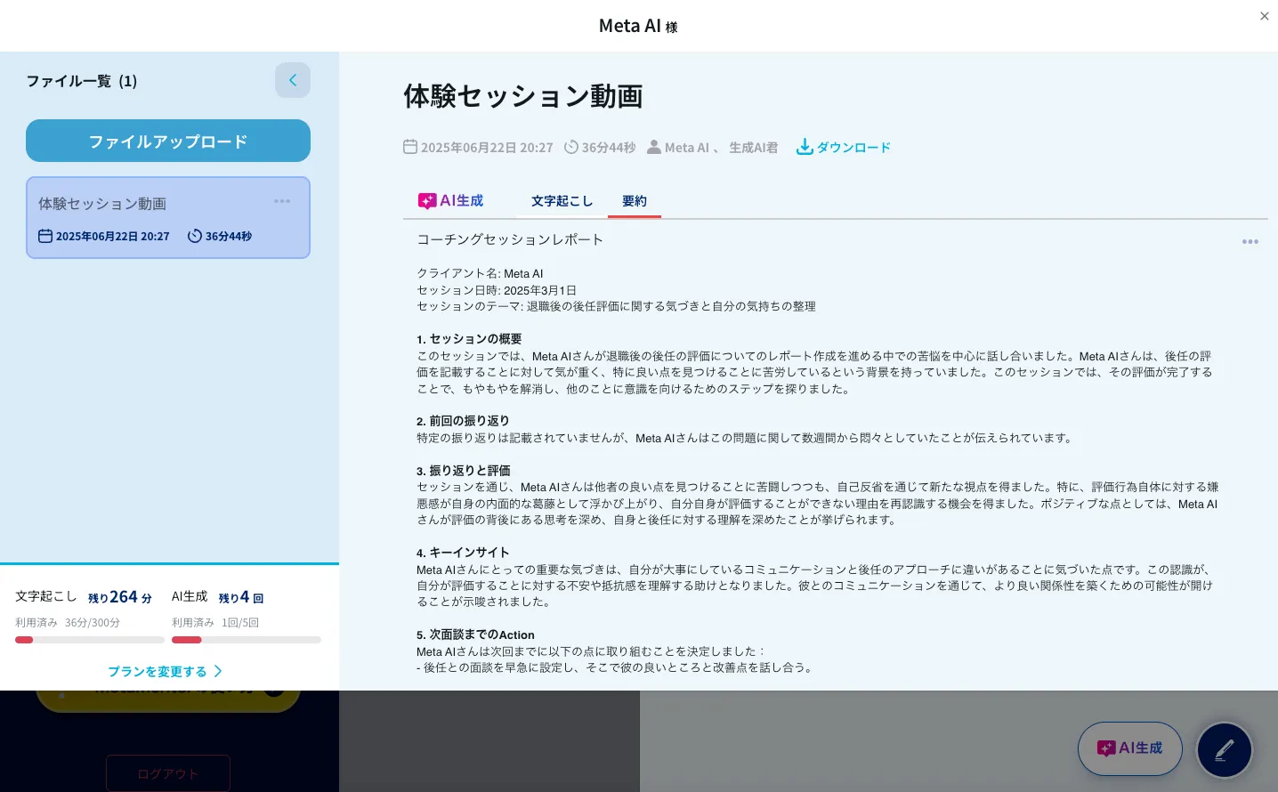This screenshot has width=1278, height=792.
Task: Click the ファイル一覧 (1) header
Action: click(82, 81)
